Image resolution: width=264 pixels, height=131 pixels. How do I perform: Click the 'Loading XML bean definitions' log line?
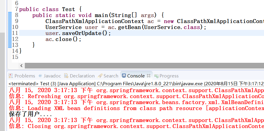point(136,108)
